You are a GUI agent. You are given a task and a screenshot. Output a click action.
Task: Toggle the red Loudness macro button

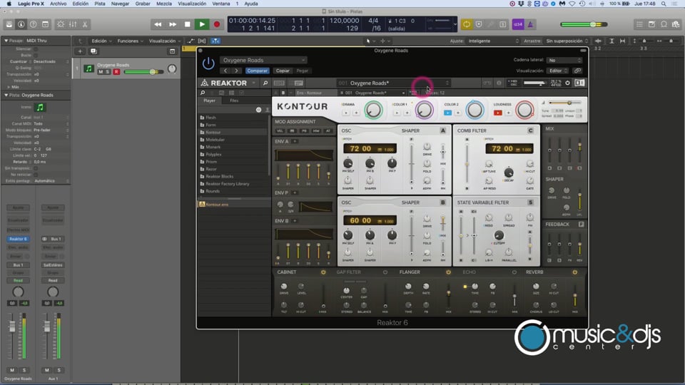click(x=497, y=113)
